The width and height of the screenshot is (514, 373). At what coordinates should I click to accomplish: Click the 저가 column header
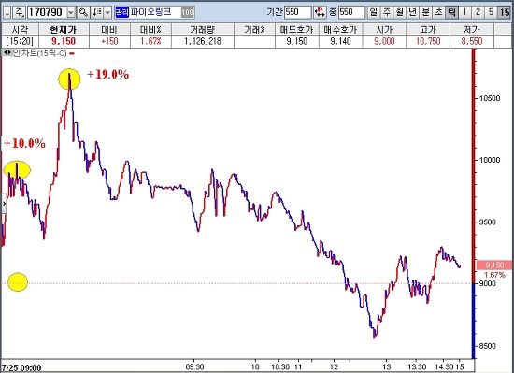471,29
